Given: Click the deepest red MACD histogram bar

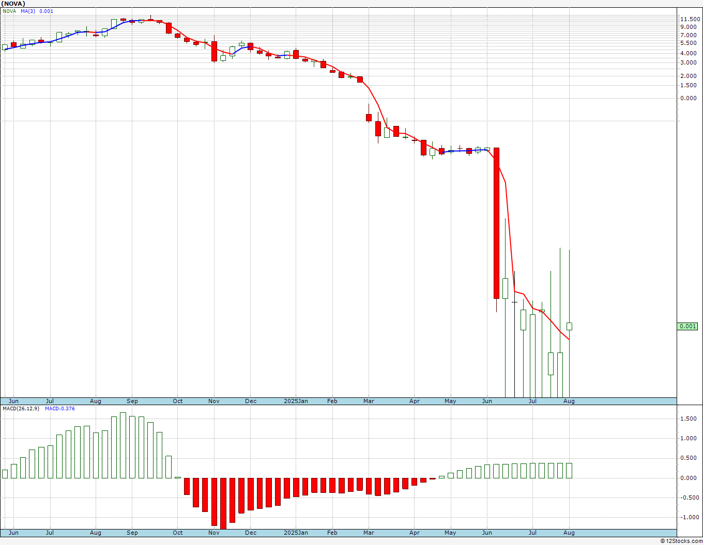Looking at the screenshot, I should (223, 503).
